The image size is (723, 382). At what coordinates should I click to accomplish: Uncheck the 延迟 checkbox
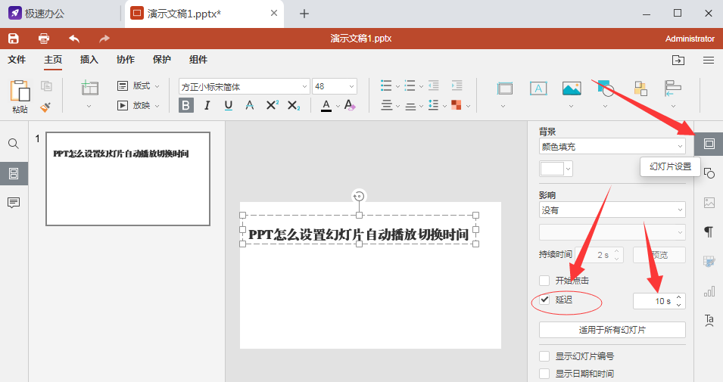tap(544, 300)
